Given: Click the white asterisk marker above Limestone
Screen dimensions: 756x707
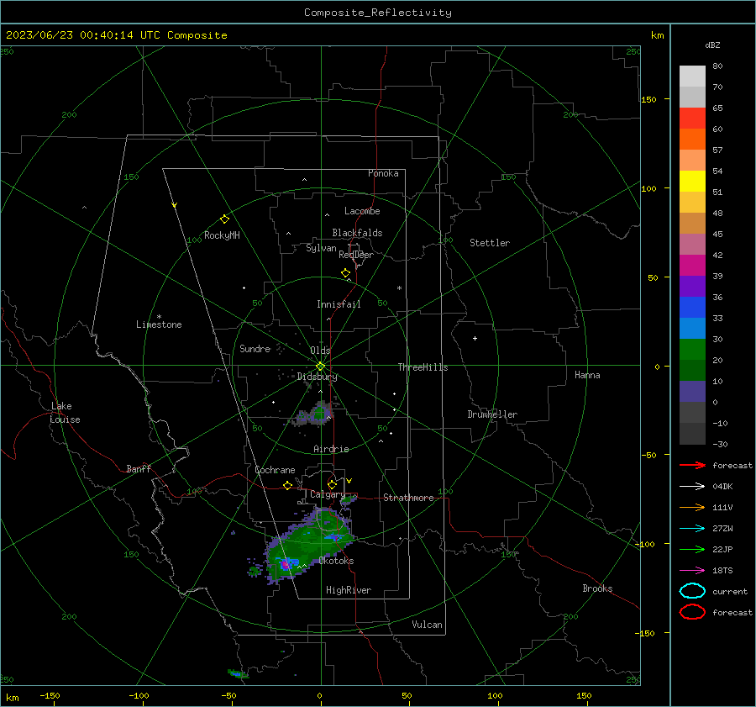Looking at the screenshot, I should pyautogui.click(x=159, y=317).
